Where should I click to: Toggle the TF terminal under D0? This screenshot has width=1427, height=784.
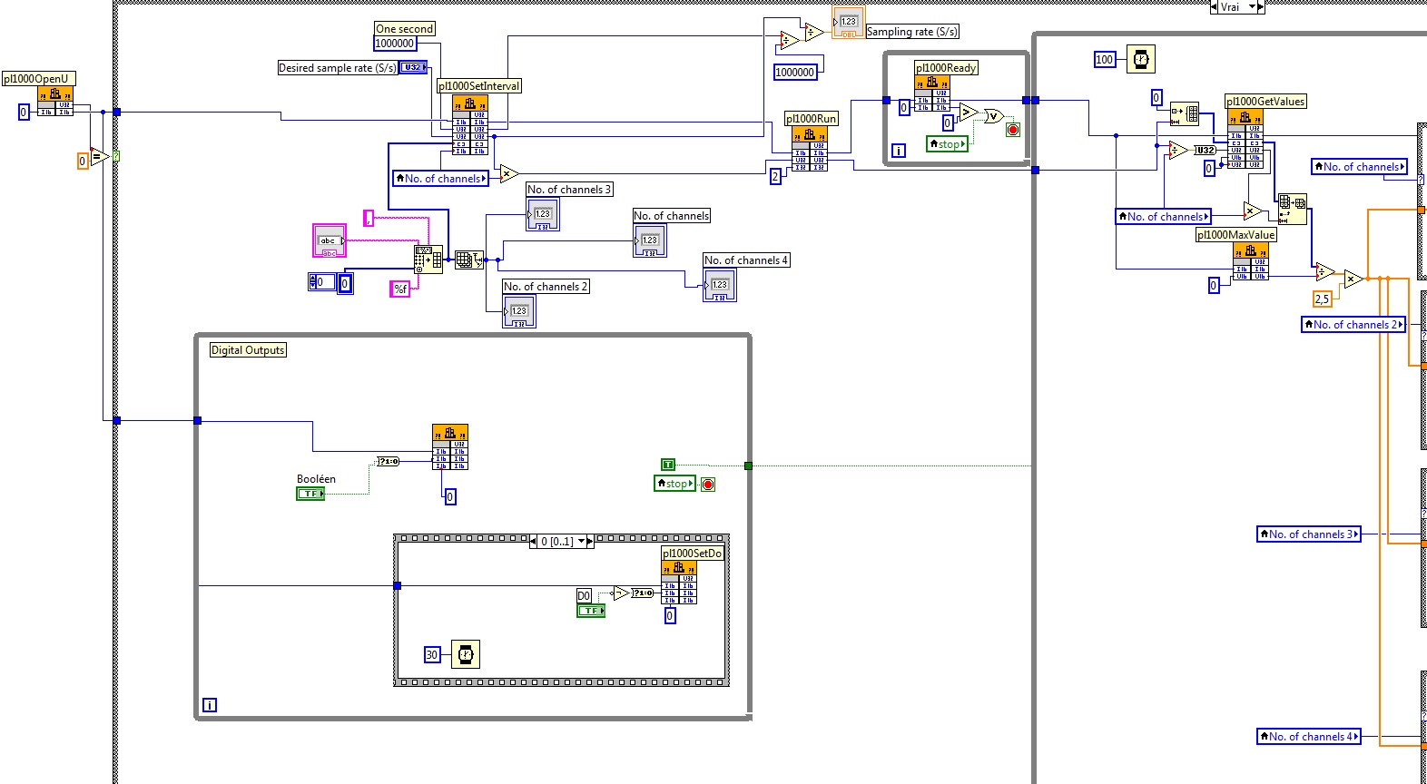click(x=591, y=611)
